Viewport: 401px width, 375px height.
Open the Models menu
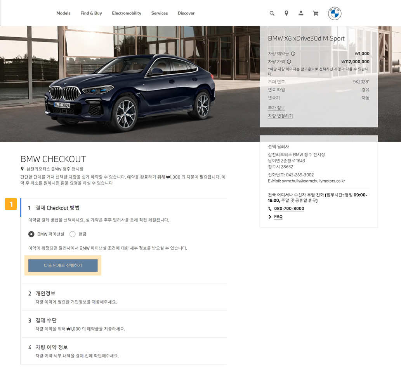63,13
